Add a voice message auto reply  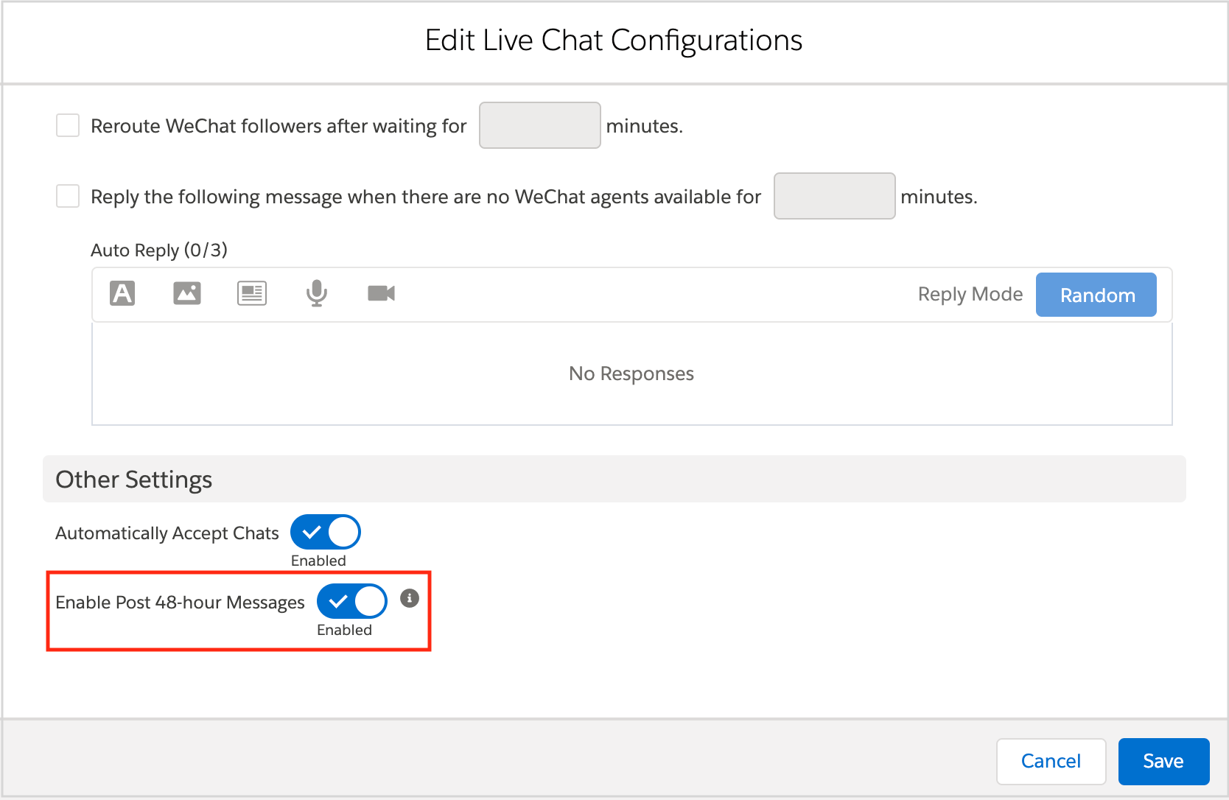[317, 293]
